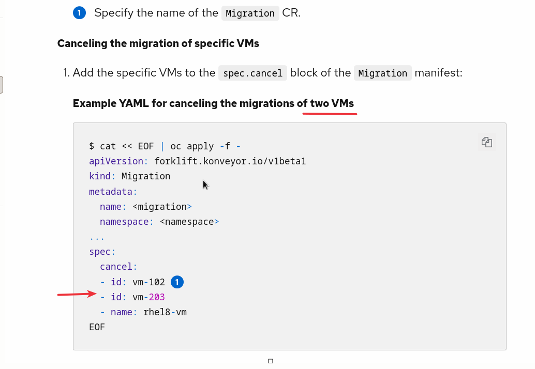
Task: Click the "Migration" code label in the top line
Action: click(250, 13)
